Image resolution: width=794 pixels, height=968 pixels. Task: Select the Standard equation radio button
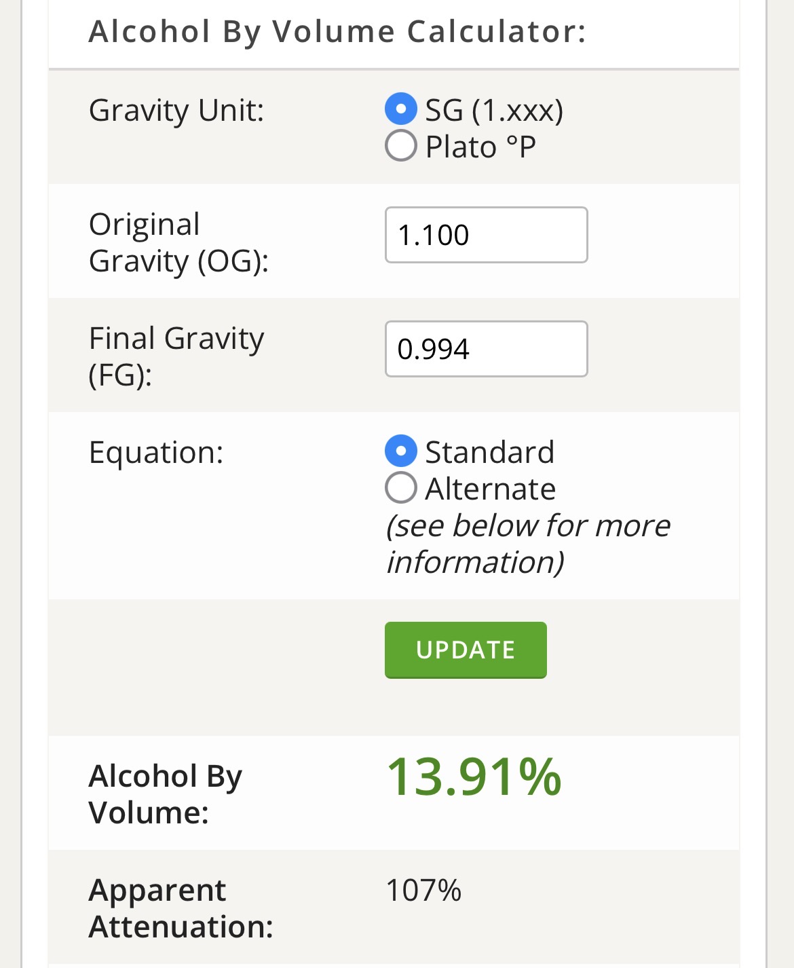(400, 451)
